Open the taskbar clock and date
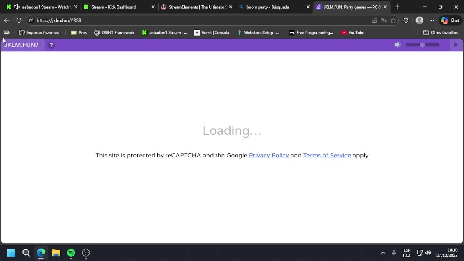 point(447,253)
